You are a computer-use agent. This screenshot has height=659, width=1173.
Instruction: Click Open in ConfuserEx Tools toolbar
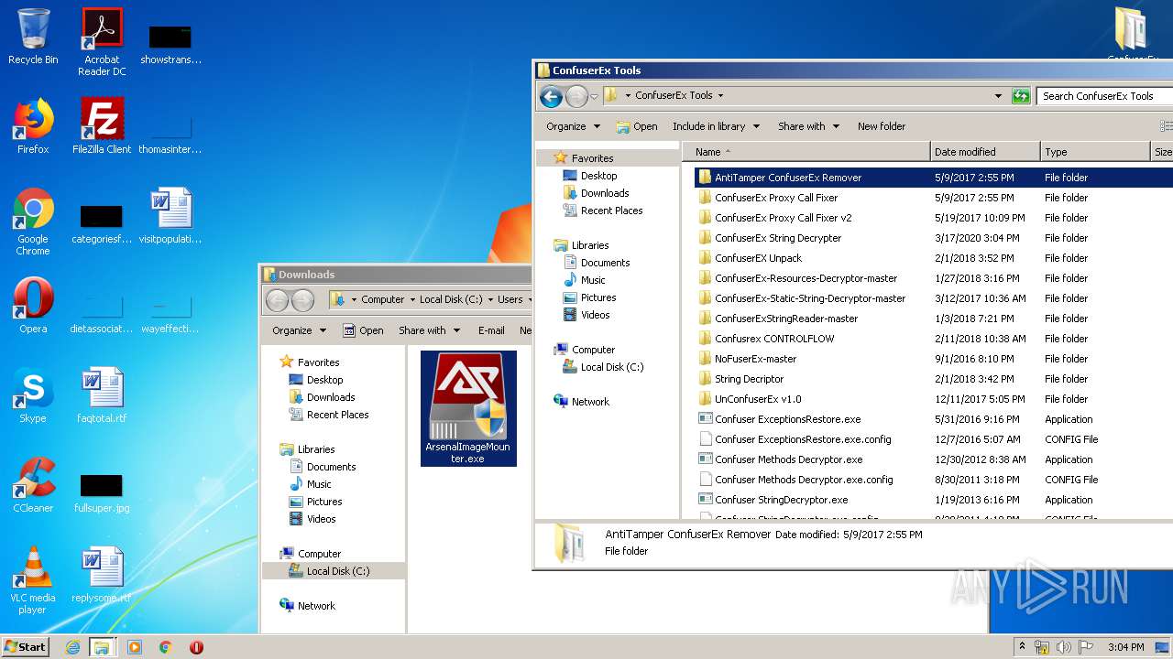coord(637,126)
